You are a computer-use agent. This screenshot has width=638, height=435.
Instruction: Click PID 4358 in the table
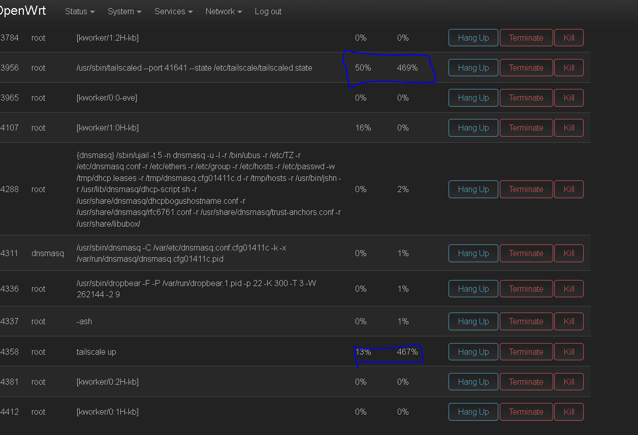point(9,352)
